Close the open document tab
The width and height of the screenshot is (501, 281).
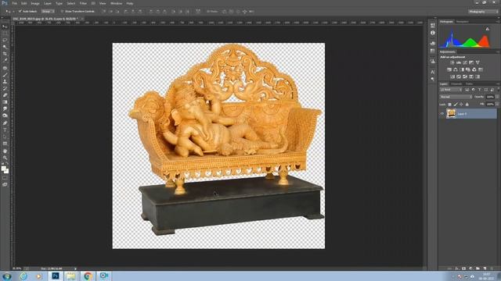tap(81, 19)
